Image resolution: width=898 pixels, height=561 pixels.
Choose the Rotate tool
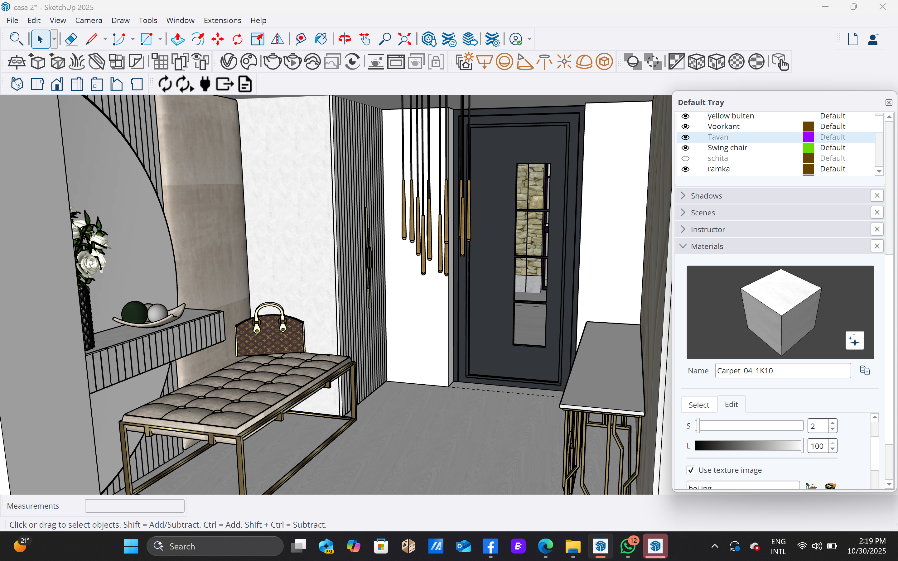point(238,39)
